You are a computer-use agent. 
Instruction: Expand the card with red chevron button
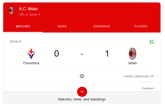82,92
